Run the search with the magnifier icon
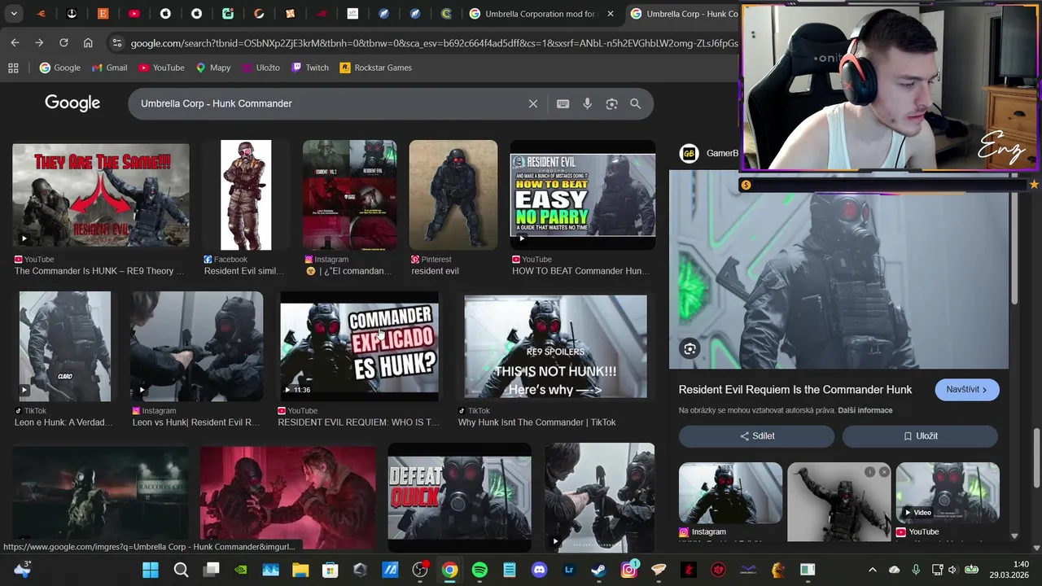Screen dimensions: 1042x586 [x=635, y=104]
